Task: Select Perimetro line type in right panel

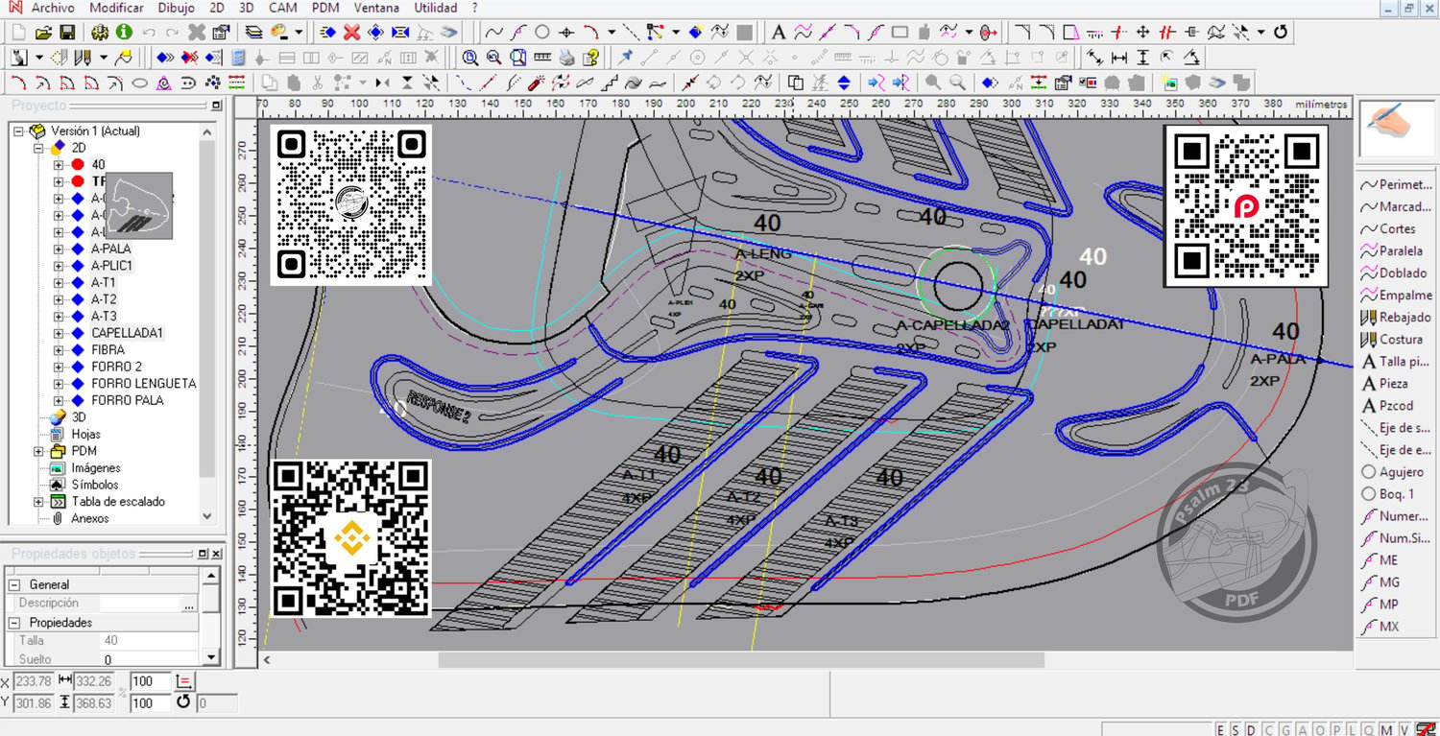Action: pyautogui.click(x=1397, y=185)
